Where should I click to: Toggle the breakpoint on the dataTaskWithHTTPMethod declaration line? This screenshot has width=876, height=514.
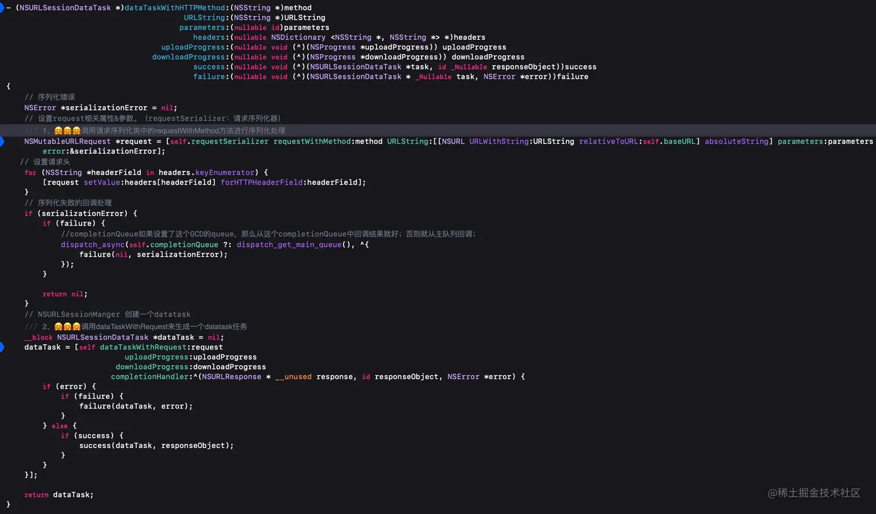pyautogui.click(x=2, y=8)
